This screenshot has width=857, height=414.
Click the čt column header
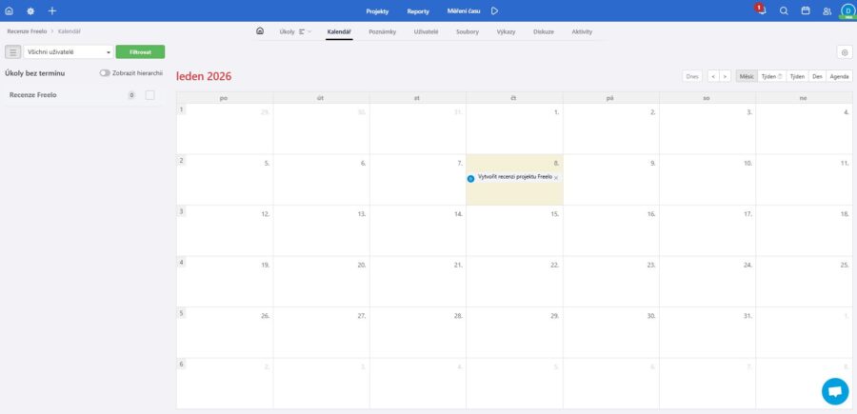pos(514,98)
